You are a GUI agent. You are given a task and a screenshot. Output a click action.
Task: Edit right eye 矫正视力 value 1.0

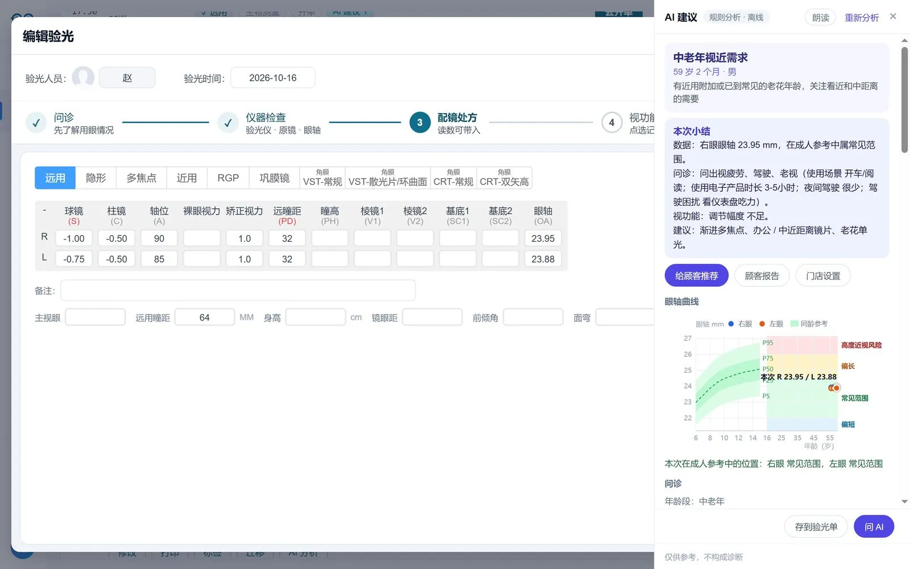coord(245,238)
